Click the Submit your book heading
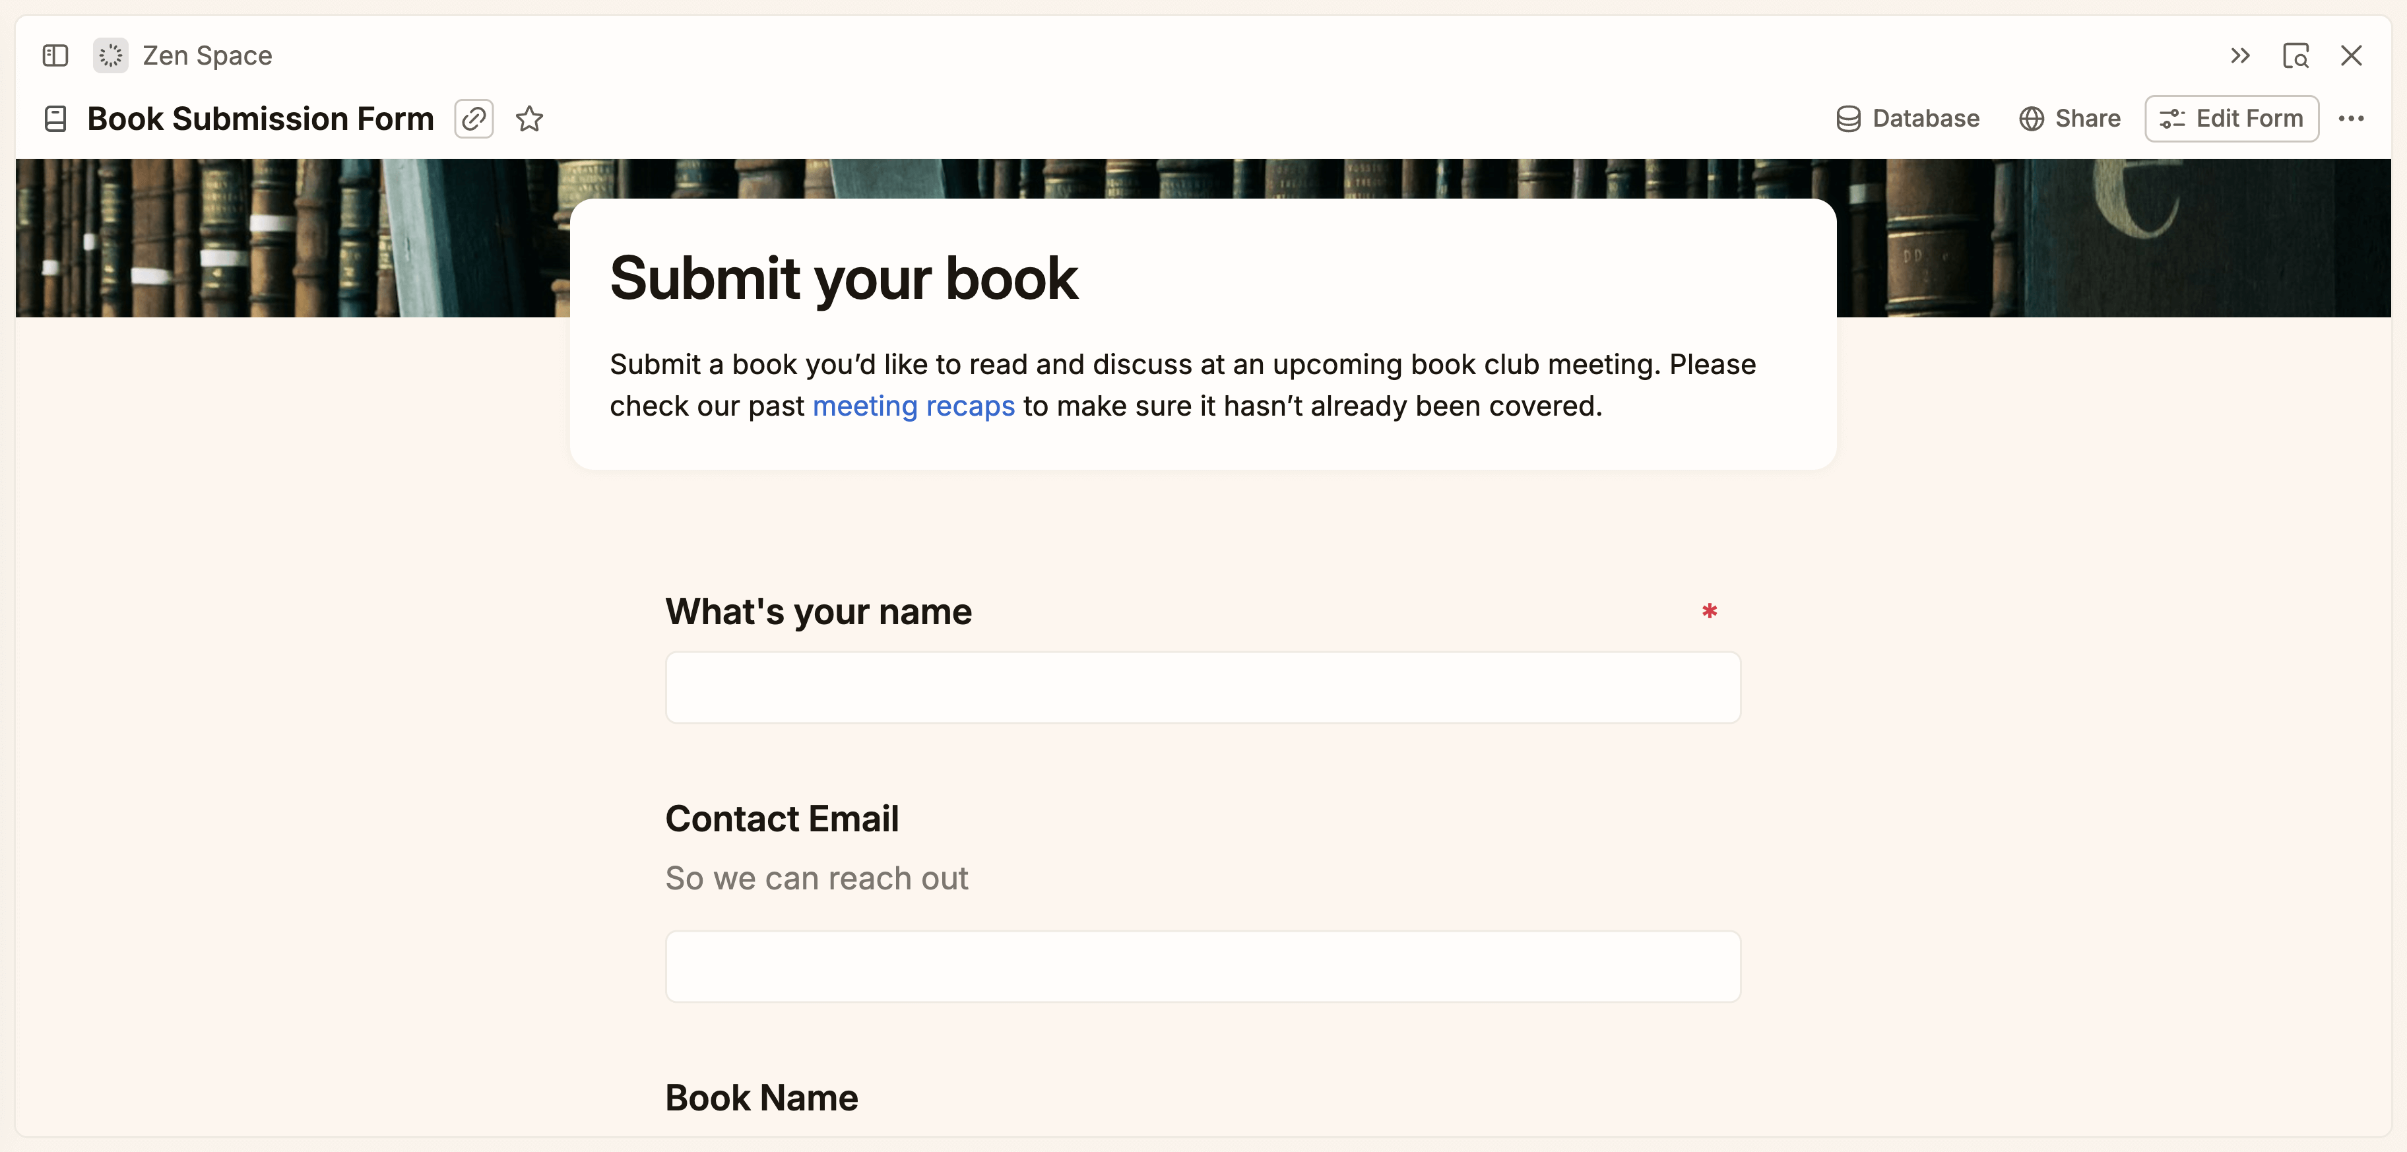This screenshot has width=2407, height=1152. (843, 278)
